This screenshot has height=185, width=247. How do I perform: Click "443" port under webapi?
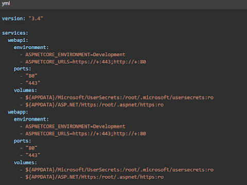(x=33, y=83)
